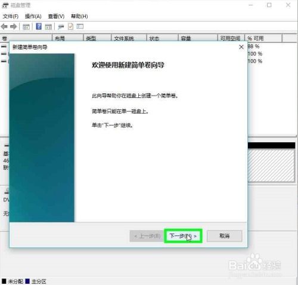Click the black 未分配 legend swatch

click(4, 281)
